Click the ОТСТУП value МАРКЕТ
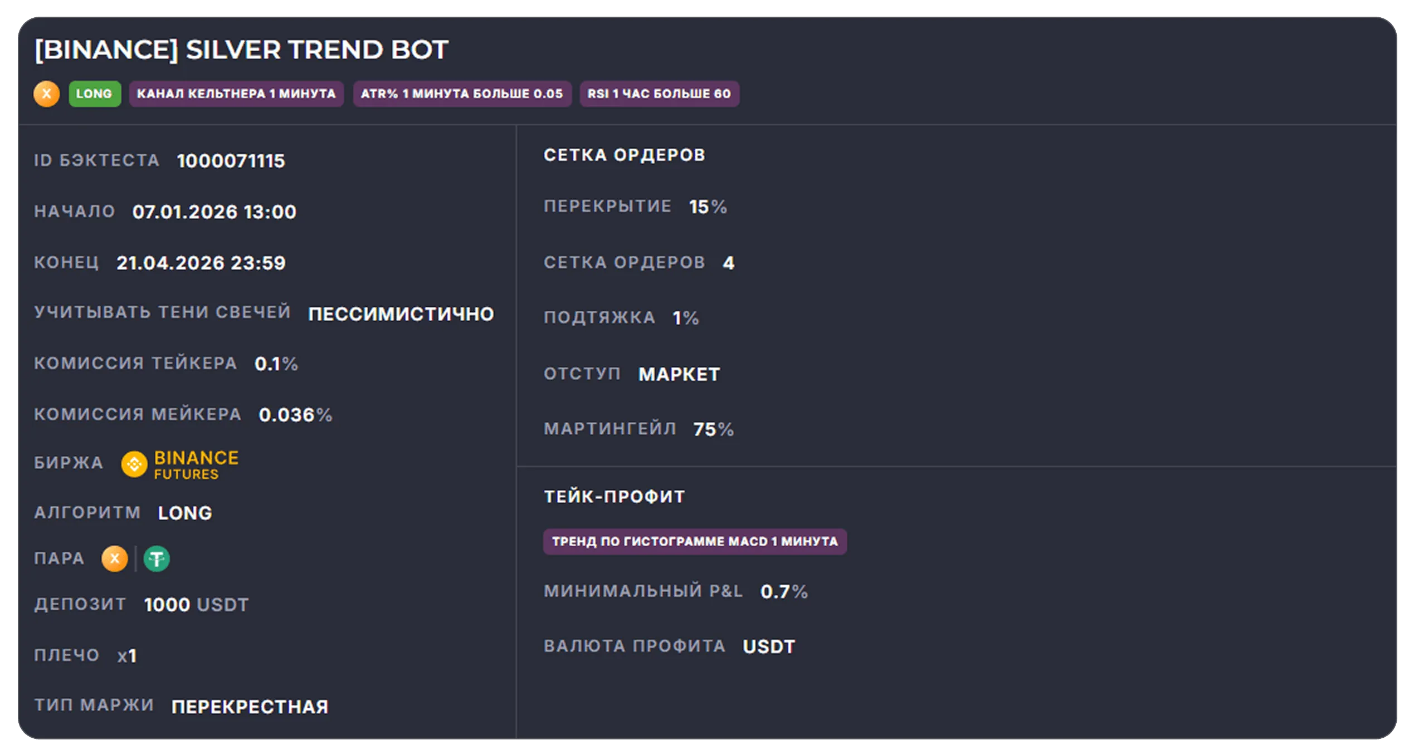1414x755 pixels. (x=679, y=374)
